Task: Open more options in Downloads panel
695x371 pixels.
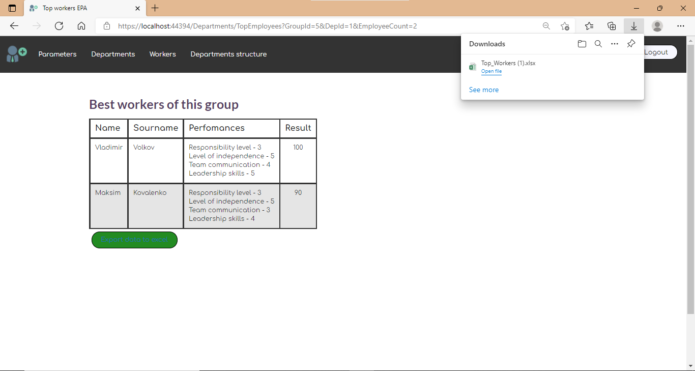Action: (x=615, y=44)
